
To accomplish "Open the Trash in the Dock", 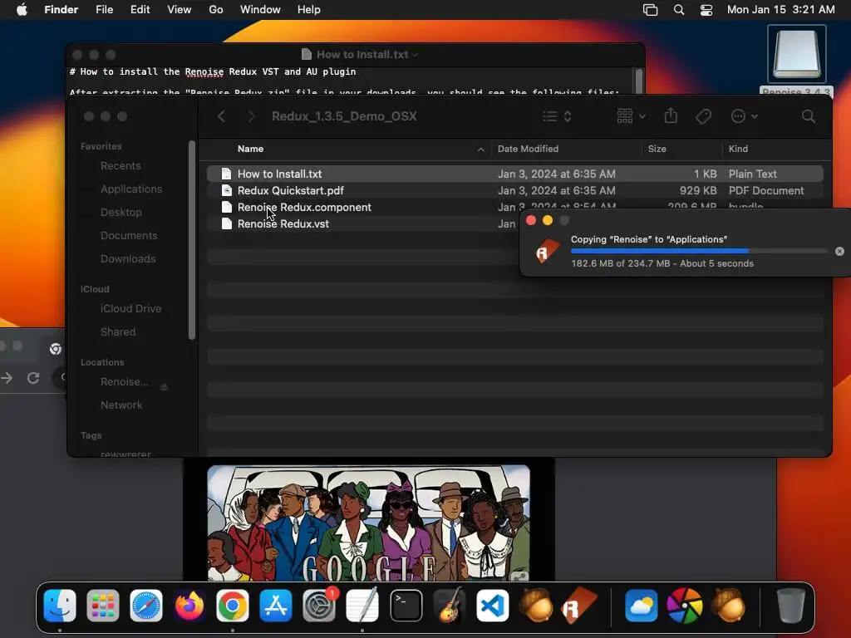I will point(791,606).
